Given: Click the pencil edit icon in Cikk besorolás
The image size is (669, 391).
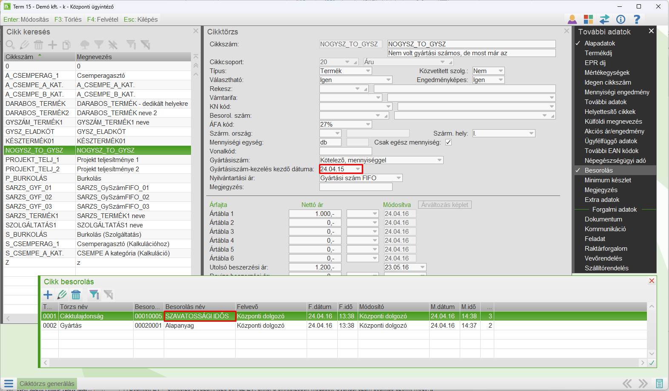Looking at the screenshot, I should pyautogui.click(x=62, y=295).
